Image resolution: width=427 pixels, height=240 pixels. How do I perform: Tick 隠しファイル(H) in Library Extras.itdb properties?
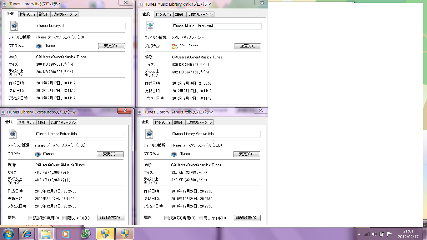(65, 218)
